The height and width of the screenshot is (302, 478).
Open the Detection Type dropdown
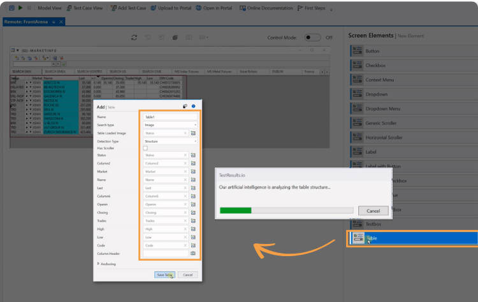coord(170,141)
